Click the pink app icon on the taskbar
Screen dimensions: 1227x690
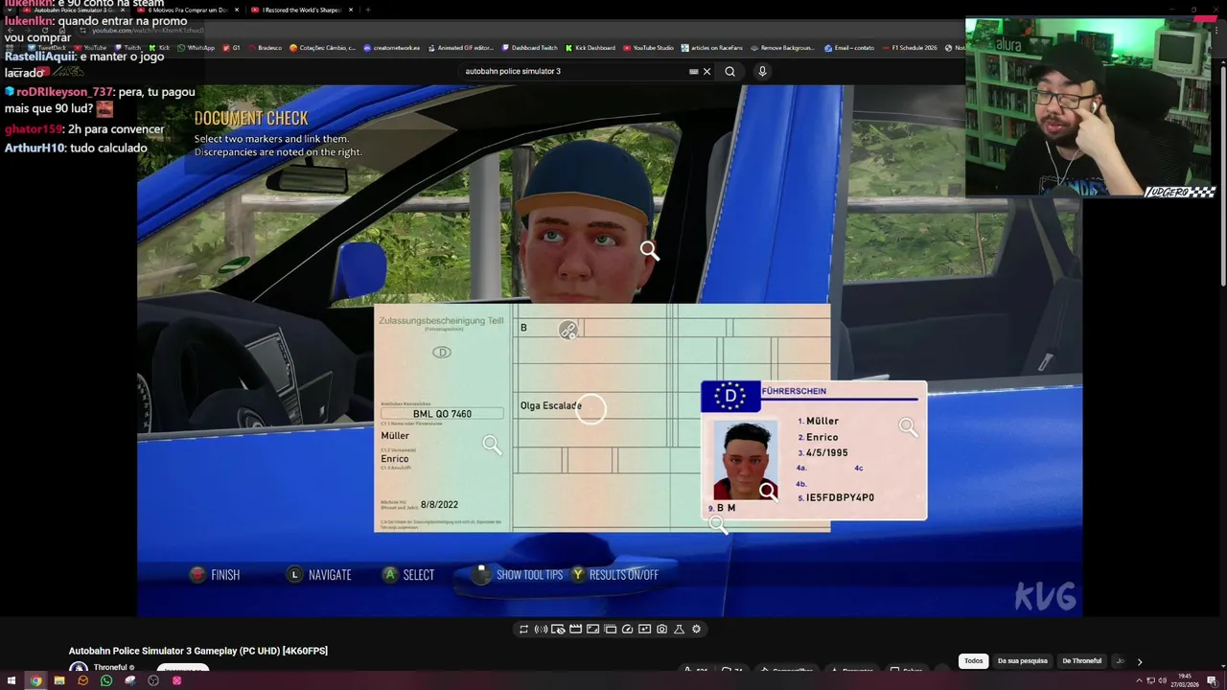176,680
